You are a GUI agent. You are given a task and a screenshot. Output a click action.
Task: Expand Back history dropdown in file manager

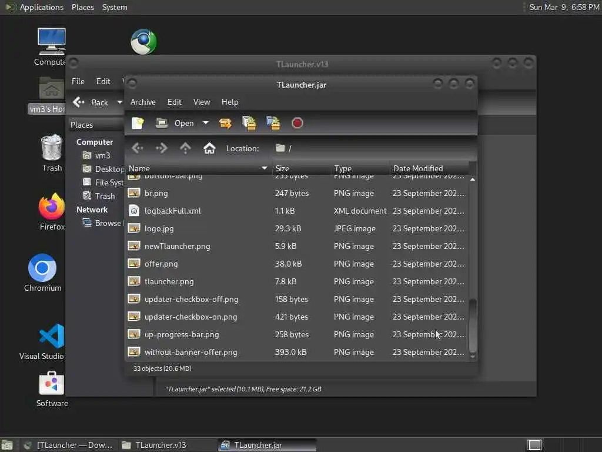(119, 102)
